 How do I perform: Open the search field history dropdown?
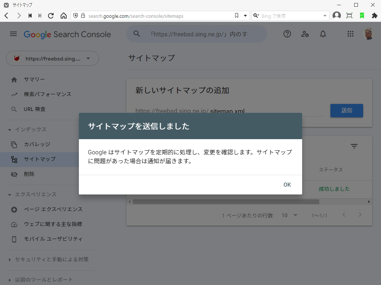325,16
